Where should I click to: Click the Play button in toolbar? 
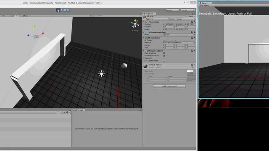coord(58,10)
